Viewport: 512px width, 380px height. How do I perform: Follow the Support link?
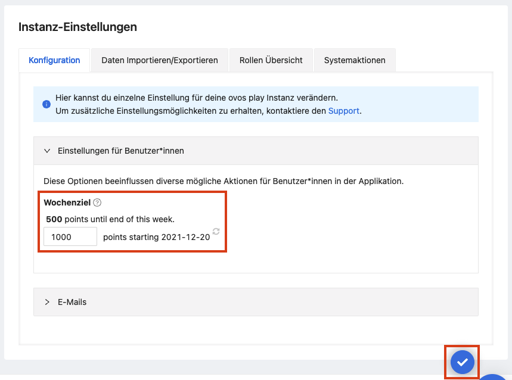[x=343, y=111]
